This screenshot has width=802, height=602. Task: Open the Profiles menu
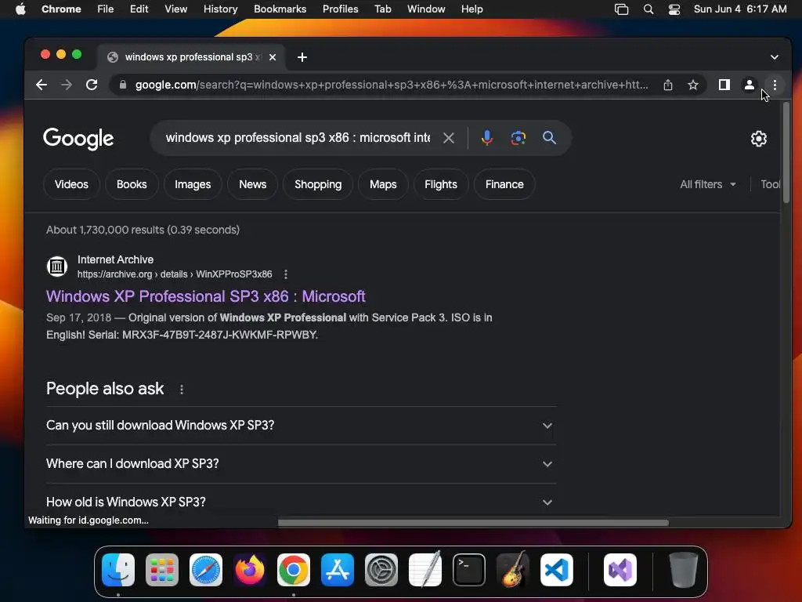[340, 9]
